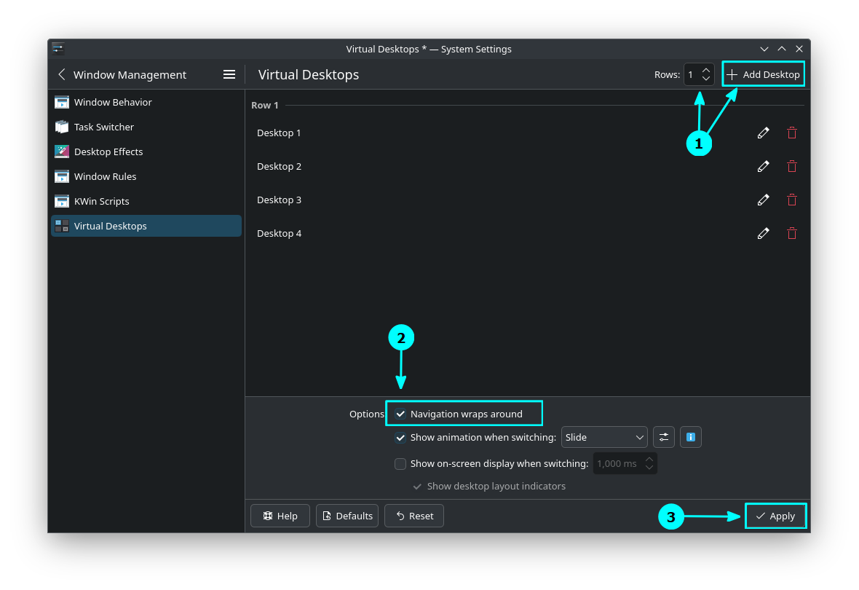
Task: Open the hamburger menu in the sidebar
Action: point(229,74)
